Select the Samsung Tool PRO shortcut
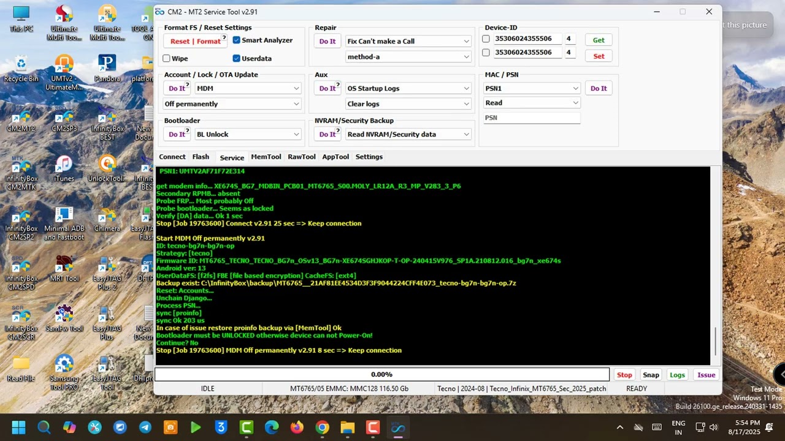This screenshot has height=441, width=785. pyautogui.click(x=64, y=373)
